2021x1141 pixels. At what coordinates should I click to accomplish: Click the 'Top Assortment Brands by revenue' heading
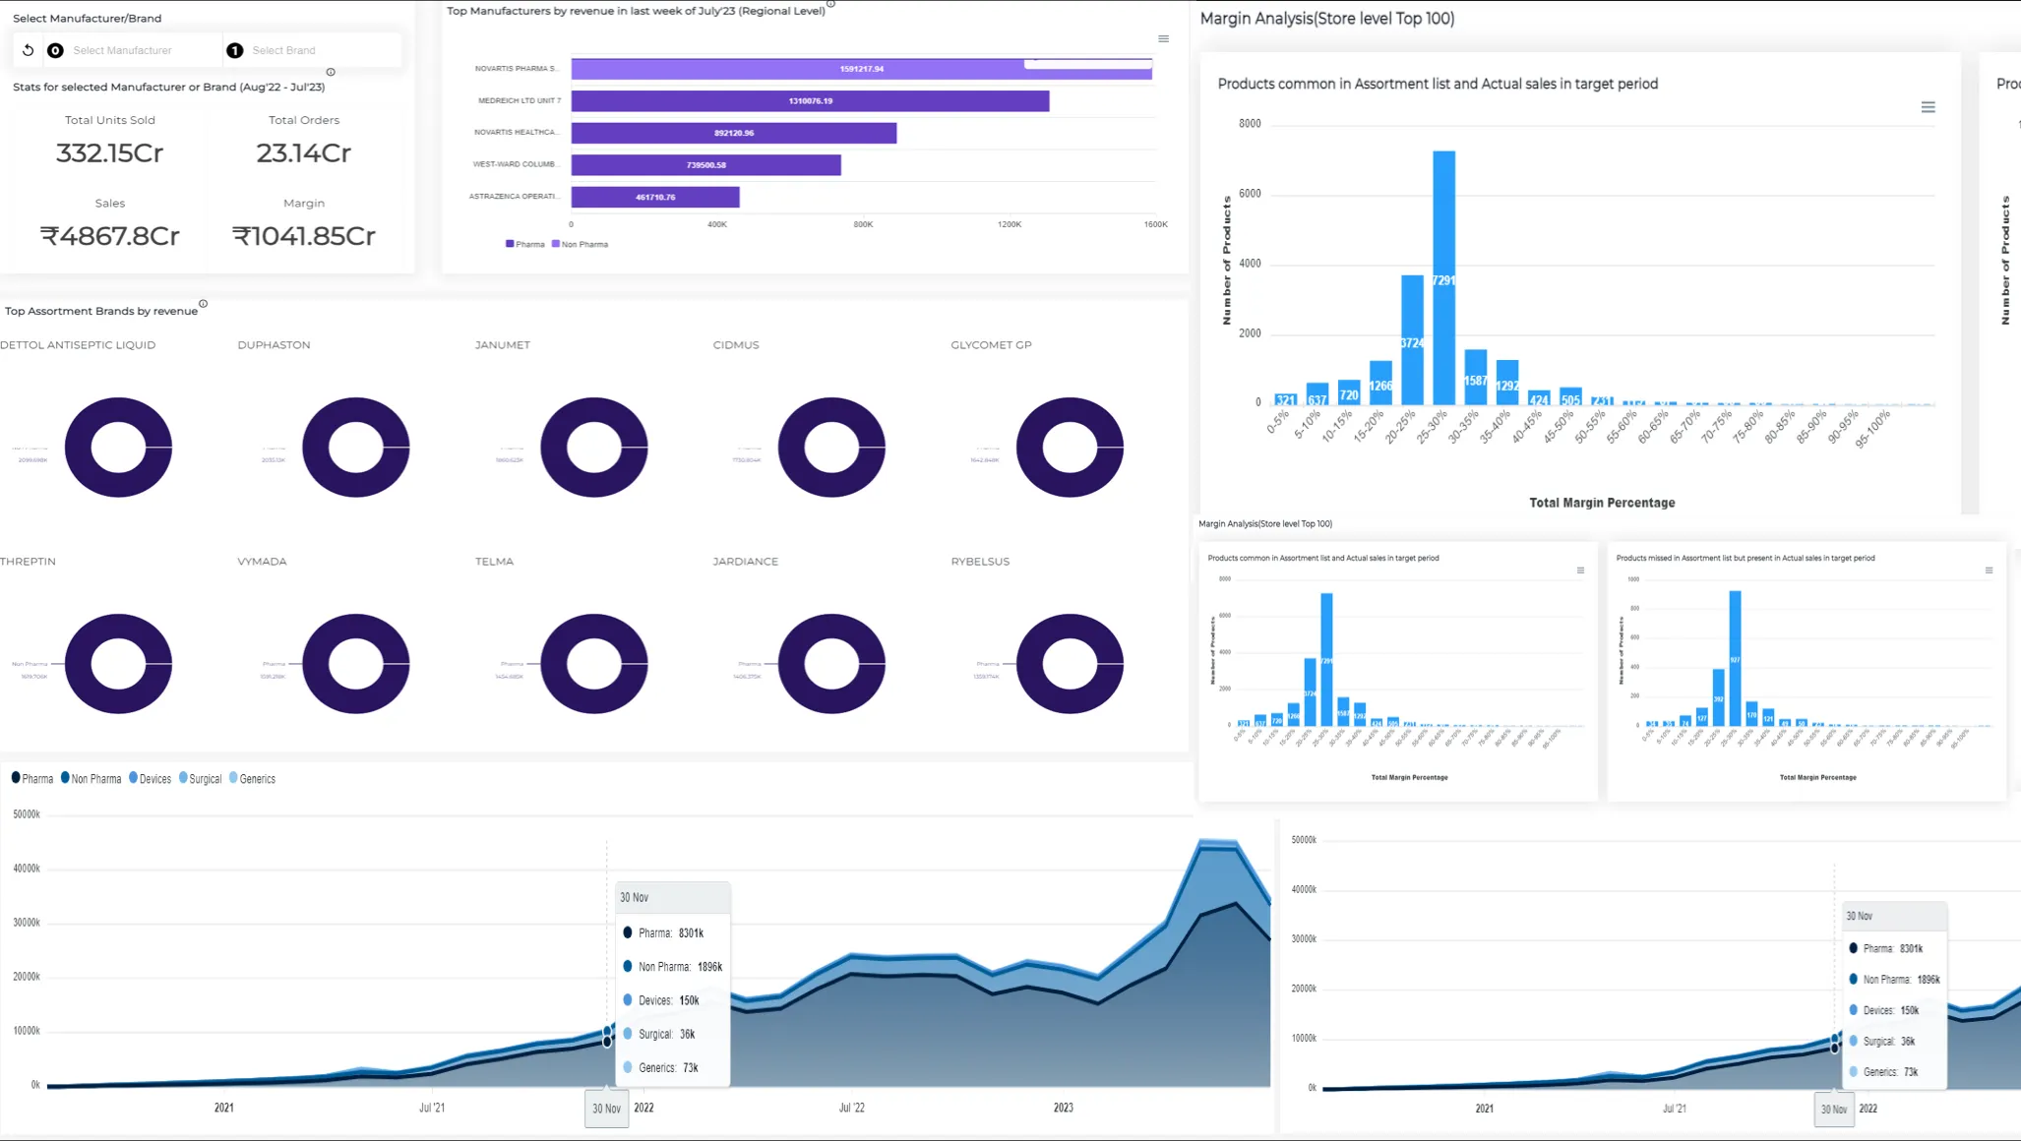101,311
